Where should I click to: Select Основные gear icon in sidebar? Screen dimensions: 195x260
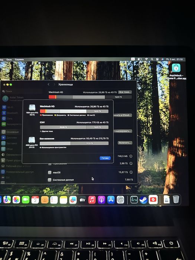click(4, 132)
